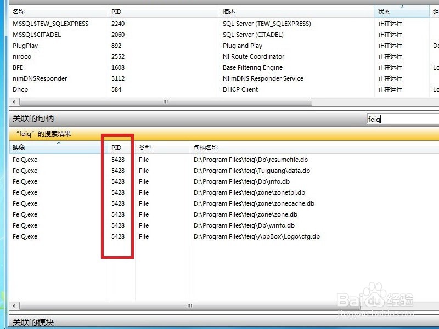
Task: Click the feiq search input field
Action: tap(403, 119)
